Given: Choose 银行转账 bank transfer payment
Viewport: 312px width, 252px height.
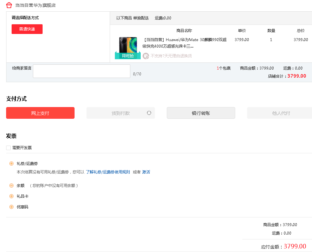Looking at the screenshot, I should pyautogui.click(x=201, y=113).
